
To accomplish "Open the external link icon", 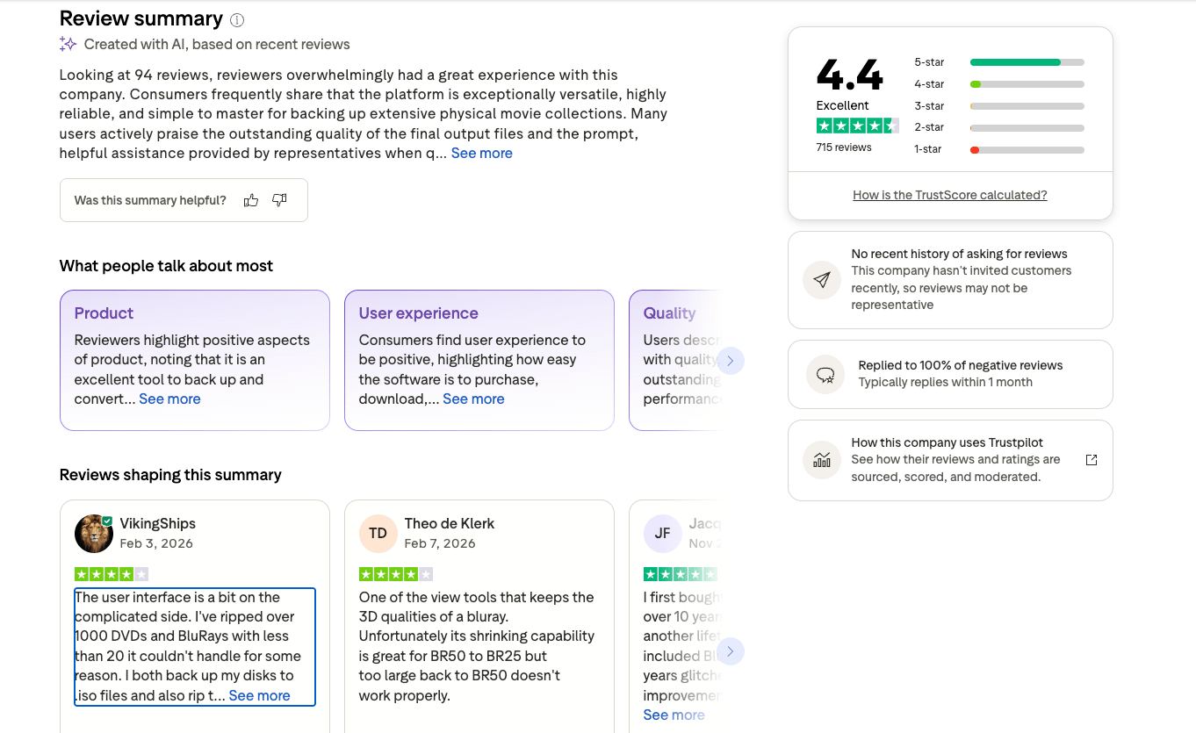I will (1092, 460).
